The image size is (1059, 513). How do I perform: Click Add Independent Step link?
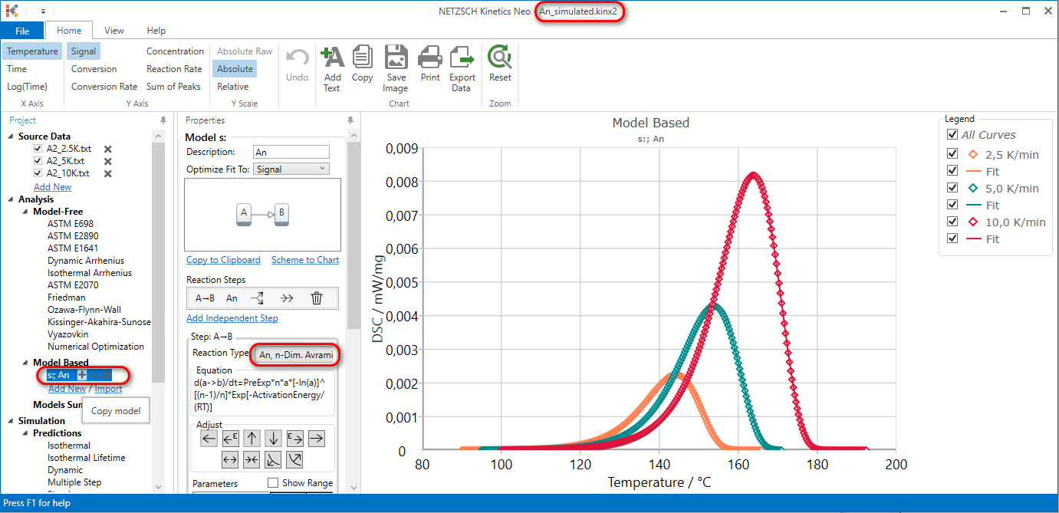232,317
